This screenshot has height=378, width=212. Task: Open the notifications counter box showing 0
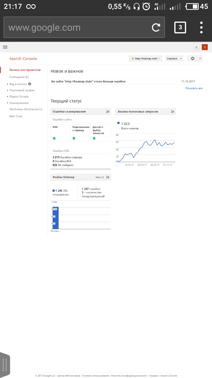click(x=196, y=47)
